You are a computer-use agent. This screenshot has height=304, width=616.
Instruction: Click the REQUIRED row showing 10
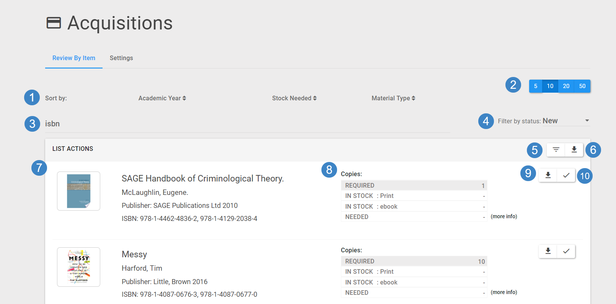[x=414, y=261]
